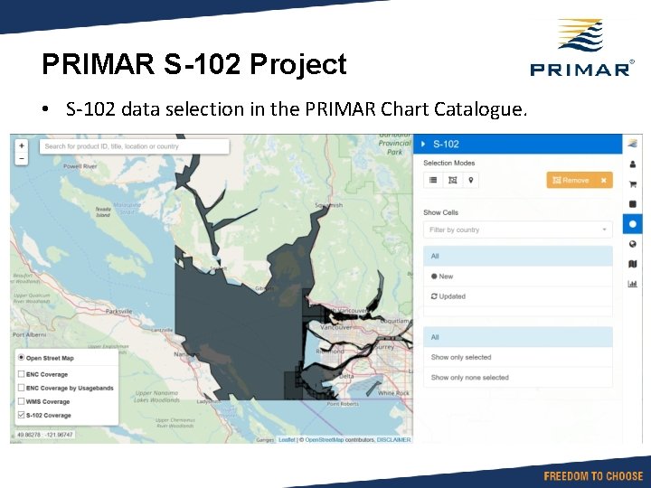Image resolution: width=651 pixels, height=488 pixels.
Task: Select the Open Street Map radio button
Action: point(21,357)
